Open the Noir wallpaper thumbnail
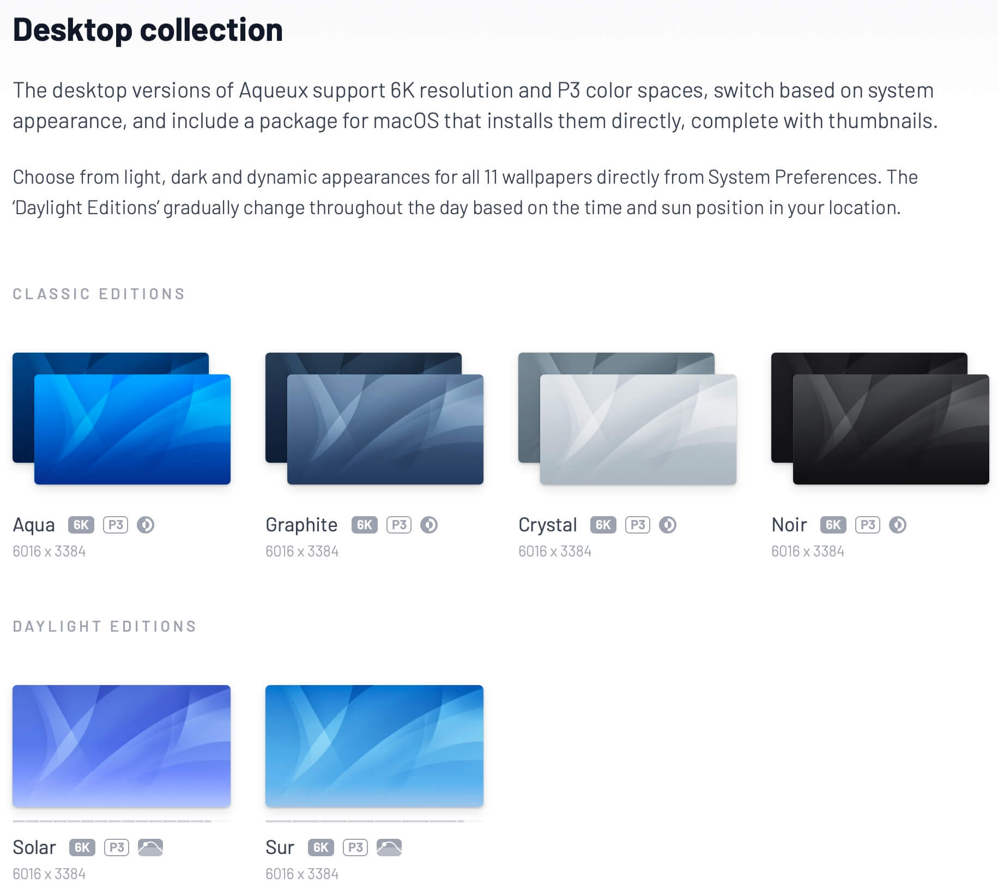The width and height of the screenshot is (998, 896). click(x=891, y=429)
